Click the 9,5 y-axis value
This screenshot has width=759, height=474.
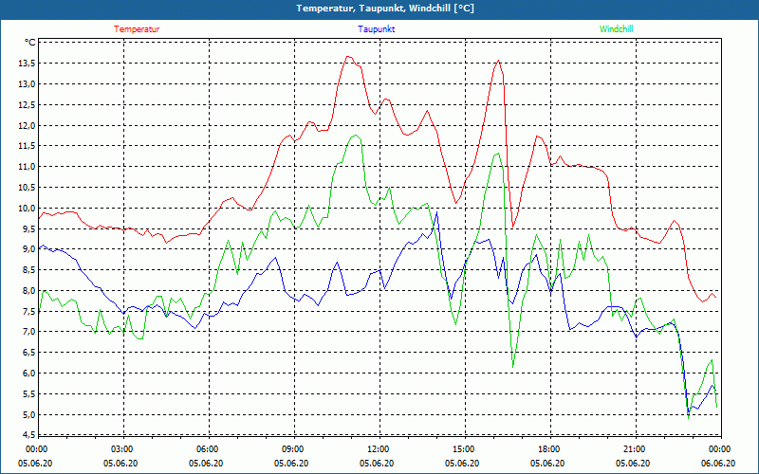pyautogui.click(x=28, y=228)
